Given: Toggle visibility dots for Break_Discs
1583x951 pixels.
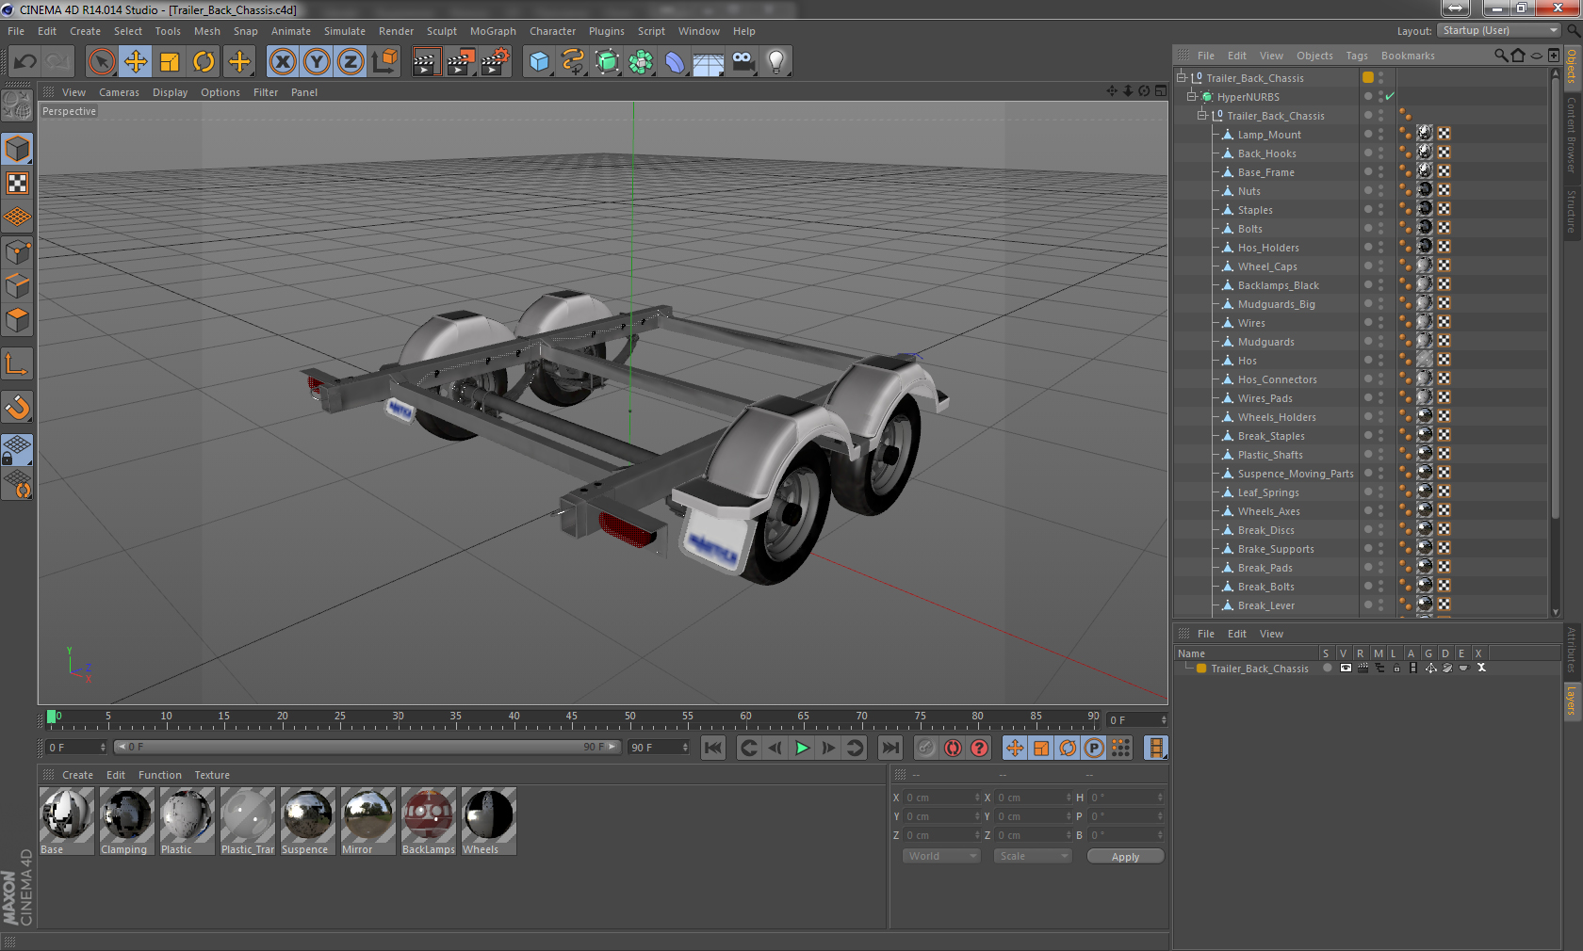Looking at the screenshot, I should click(x=1381, y=530).
